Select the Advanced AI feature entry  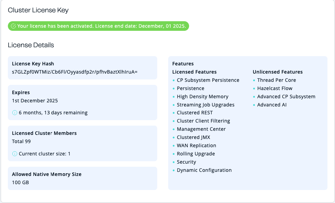(x=272, y=105)
